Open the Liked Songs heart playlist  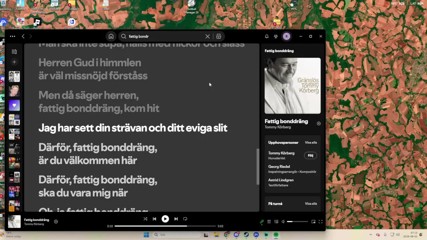click(14, 105)
